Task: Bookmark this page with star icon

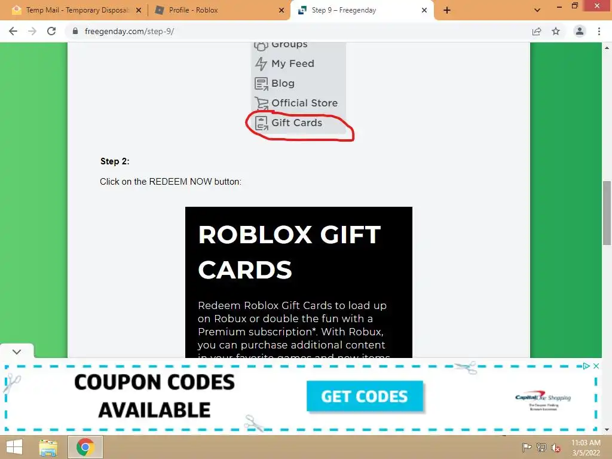Action: [556, 31]
